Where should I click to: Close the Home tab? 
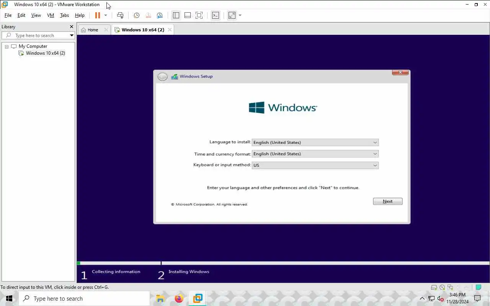(x=106, y=30)
